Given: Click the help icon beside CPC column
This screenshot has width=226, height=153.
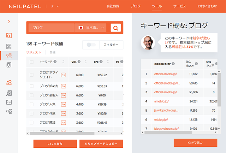Looking at the screenshot, I should click(x=101, y=61).
